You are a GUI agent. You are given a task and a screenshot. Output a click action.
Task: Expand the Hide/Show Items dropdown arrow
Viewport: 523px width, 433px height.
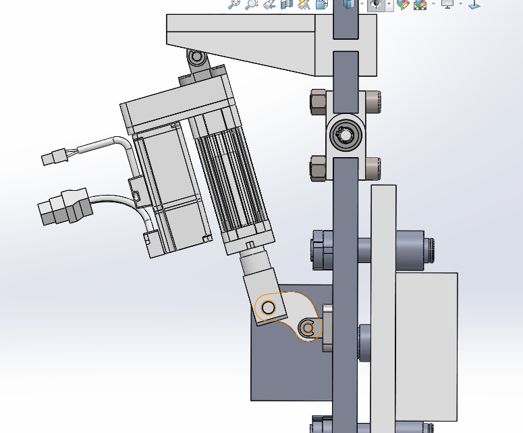coord(389,4)
